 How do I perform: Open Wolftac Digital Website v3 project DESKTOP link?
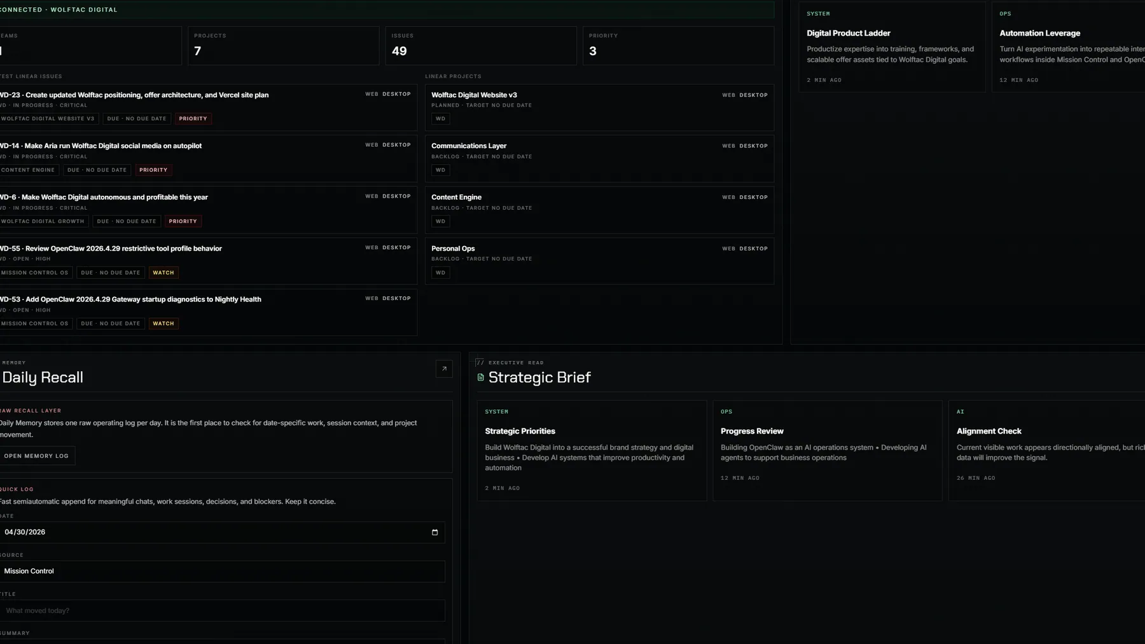[753, 95]
